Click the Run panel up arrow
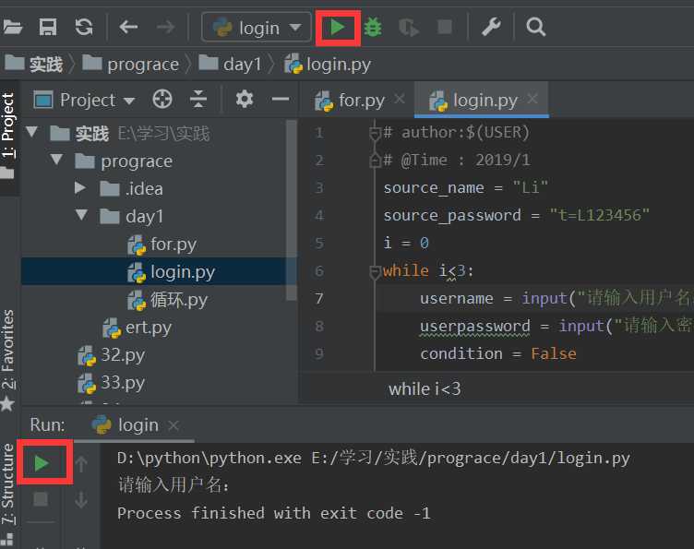 tap(81, 464)
